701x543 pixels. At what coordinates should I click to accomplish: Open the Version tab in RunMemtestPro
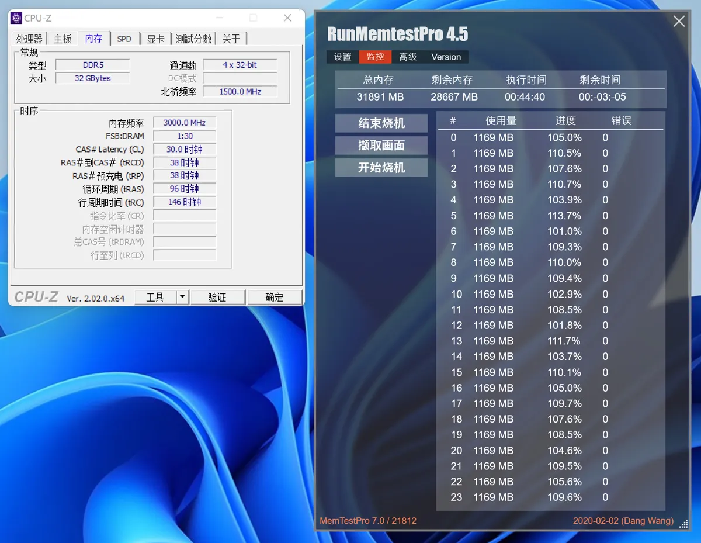(x=446, y=57)
